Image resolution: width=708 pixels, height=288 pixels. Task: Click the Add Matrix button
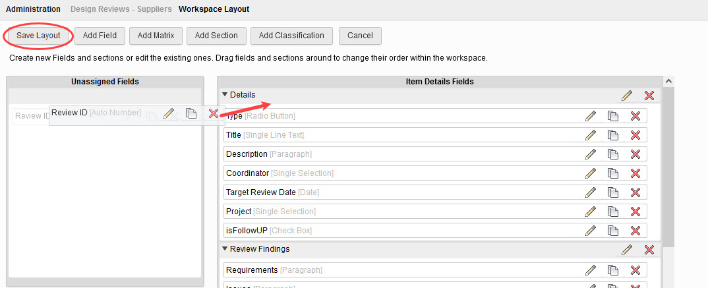pyautogui.click(x=156, y=36)
